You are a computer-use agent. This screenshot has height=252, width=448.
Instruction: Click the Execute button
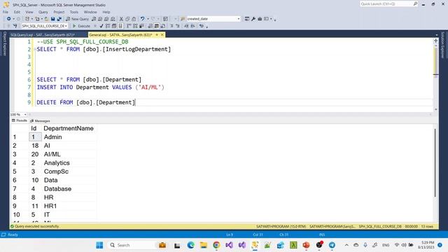click(x=81, y=26)
